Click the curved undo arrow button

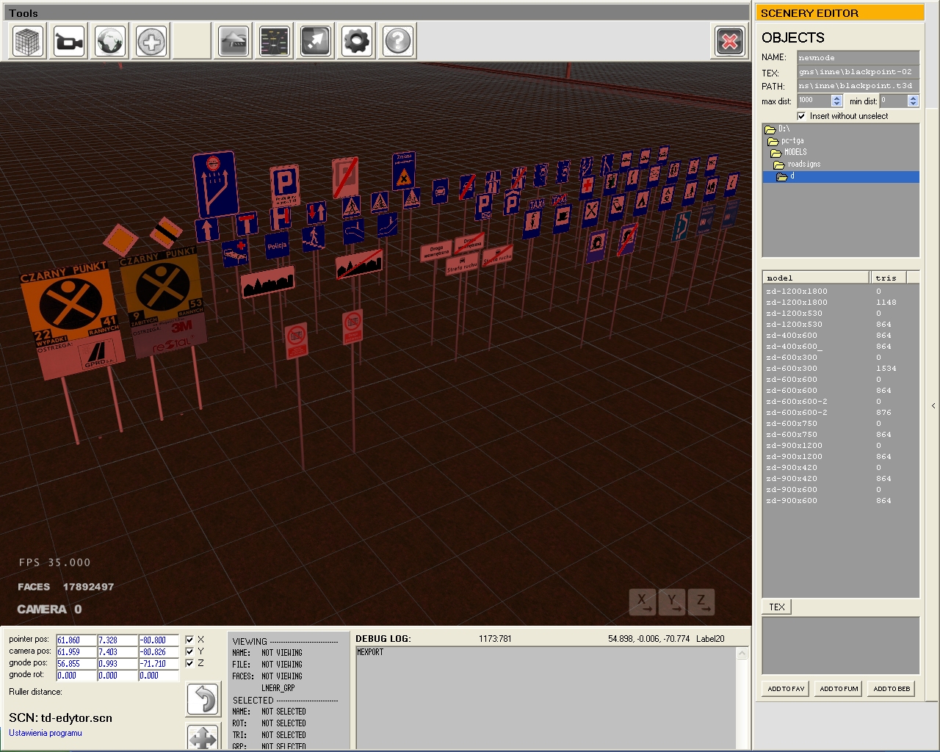click(x=203, y=699)
